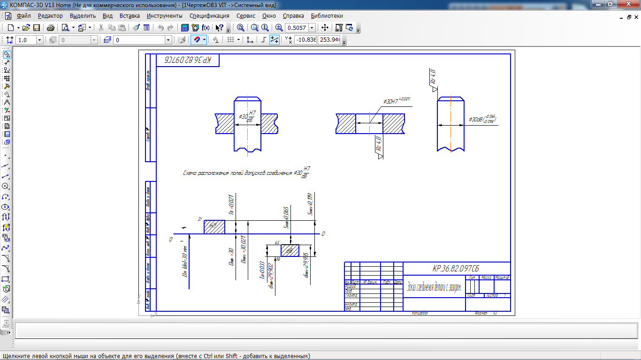Image resolution: width=641 pixels, height=360 pixels.
Task: Open the Measurements compass icon in the left toolbar
Action: [x=7, y=102]
